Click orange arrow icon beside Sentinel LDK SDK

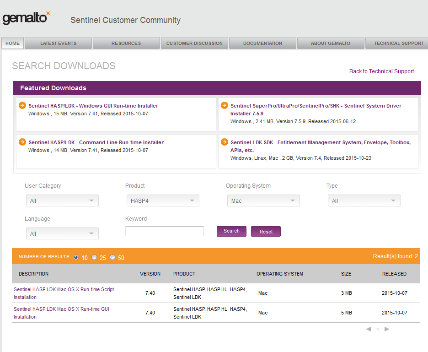coord(225,142)
